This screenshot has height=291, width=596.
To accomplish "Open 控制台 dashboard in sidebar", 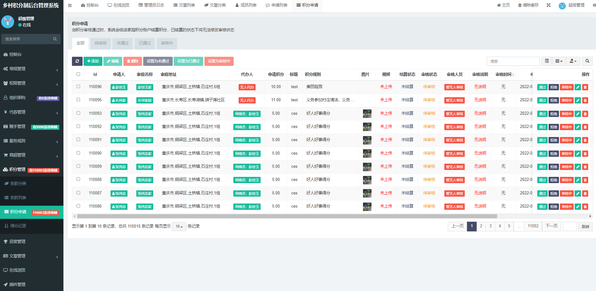I will pos(32,54).
